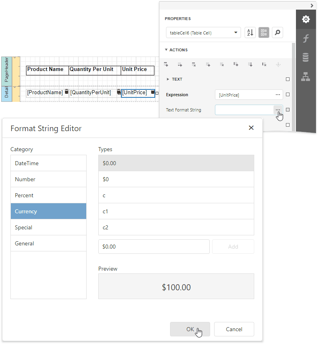The height and width of the screenshot is (344, 318).
Task: Toggle the categorized properties view icon
Action: 263,32
